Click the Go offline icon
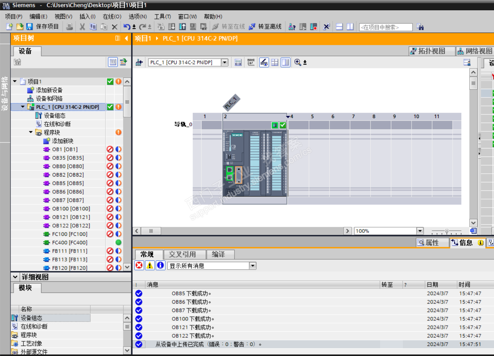Screen dimensions: 494x356 [252, 27]
